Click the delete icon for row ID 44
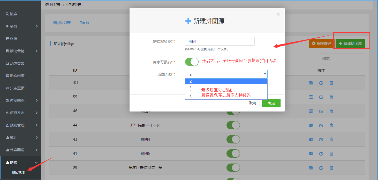Viewport: 378px width, 180px height. click(331, 125)
